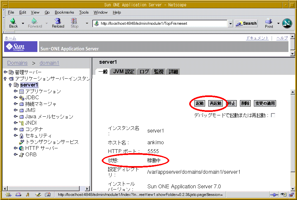
Task: Click the Search button
Action: click(x=246, y=23)
